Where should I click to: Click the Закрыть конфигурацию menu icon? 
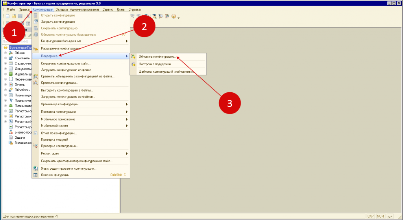36,22
